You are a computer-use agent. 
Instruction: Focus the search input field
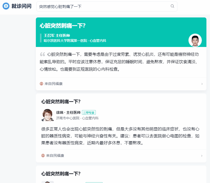click(102, 6)
